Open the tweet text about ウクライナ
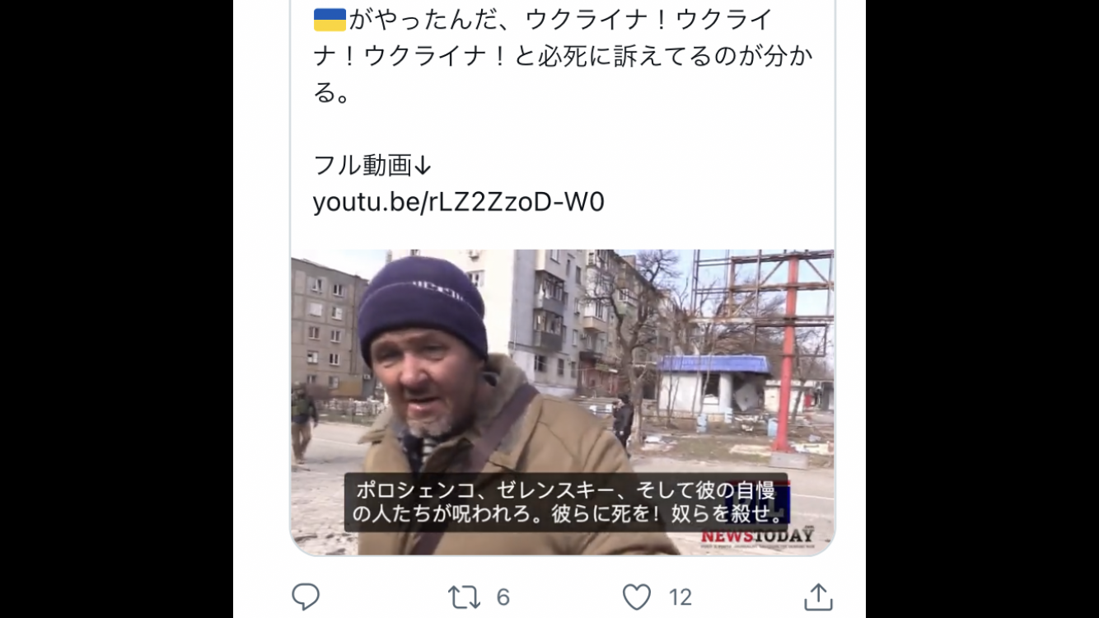The height and width of the screenshot is (618, 1099). [563, 56]
